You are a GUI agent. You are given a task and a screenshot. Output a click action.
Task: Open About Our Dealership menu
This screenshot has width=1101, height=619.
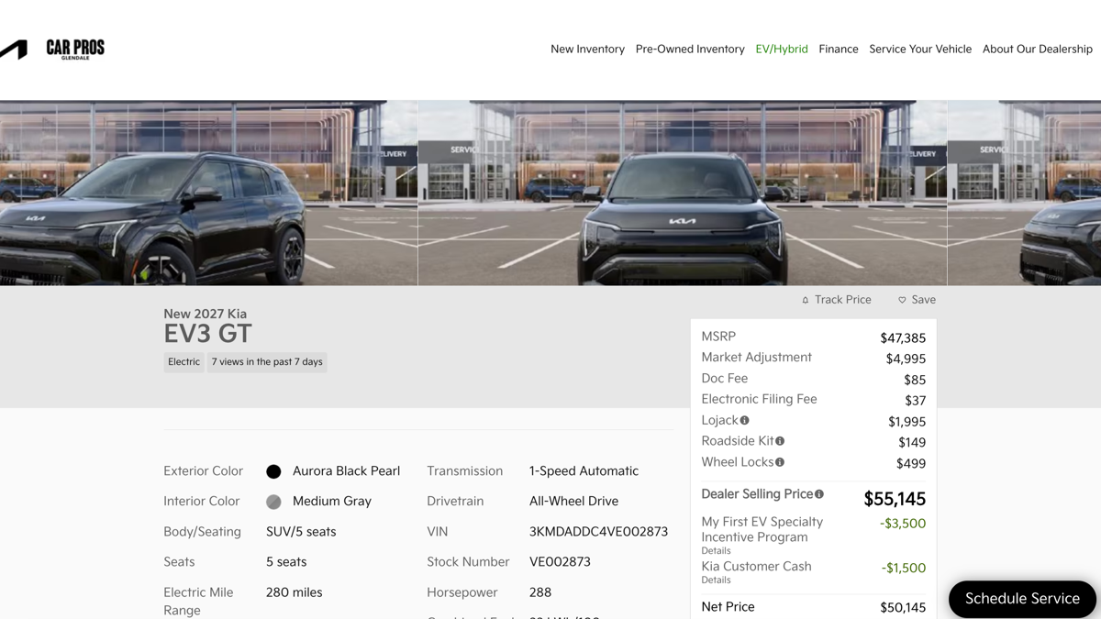click(1038, 50)
